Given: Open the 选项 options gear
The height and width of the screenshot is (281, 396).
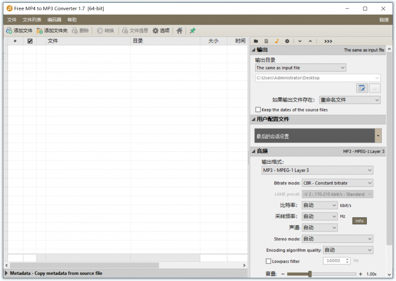Looking at the screenshot, I should 161,31.
